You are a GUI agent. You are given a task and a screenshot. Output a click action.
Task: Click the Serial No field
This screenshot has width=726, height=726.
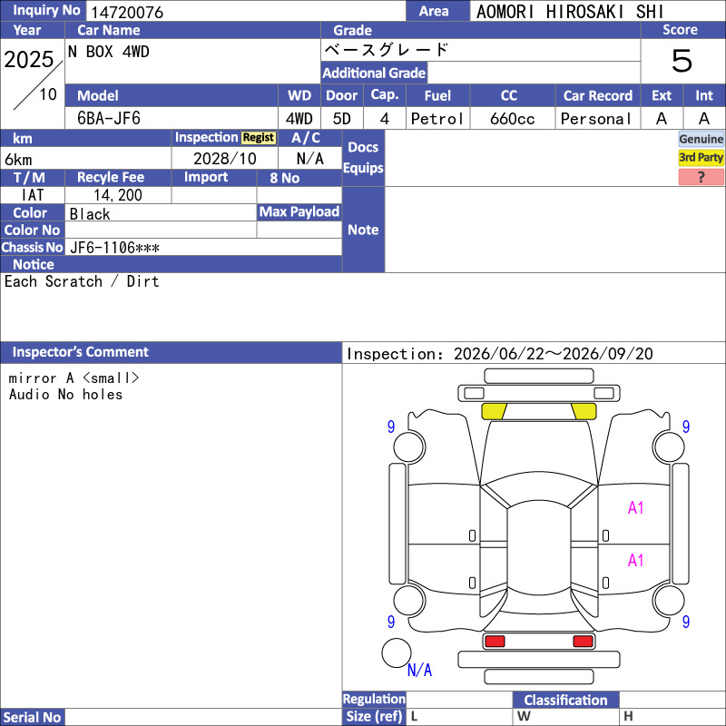tap(203, 717)
